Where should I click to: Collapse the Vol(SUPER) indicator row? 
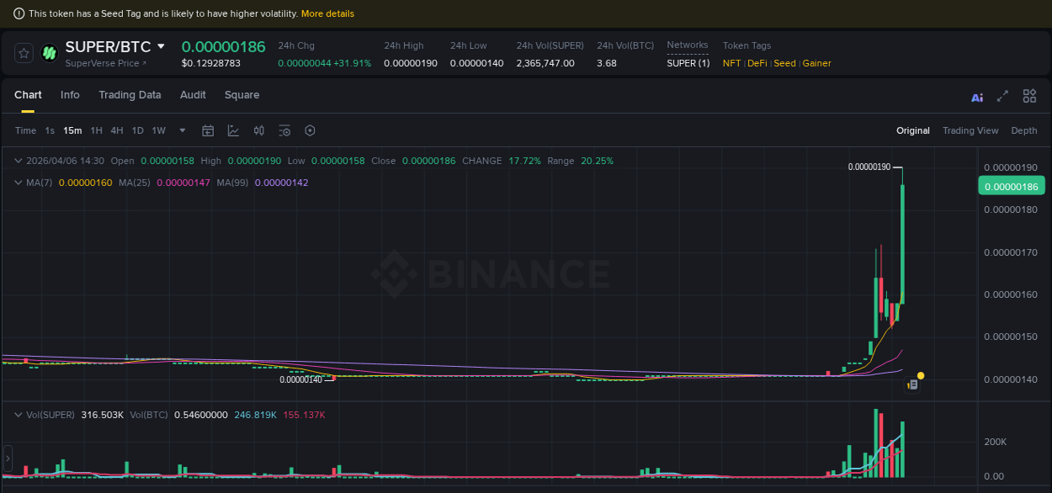pos(18,414)
